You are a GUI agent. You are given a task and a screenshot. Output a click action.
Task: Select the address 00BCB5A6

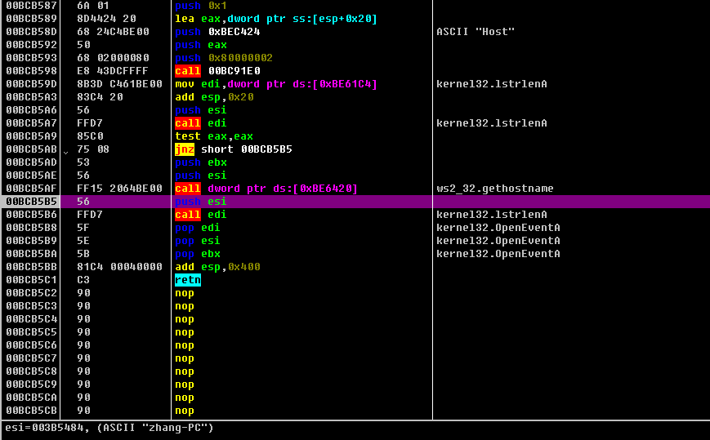31,110
